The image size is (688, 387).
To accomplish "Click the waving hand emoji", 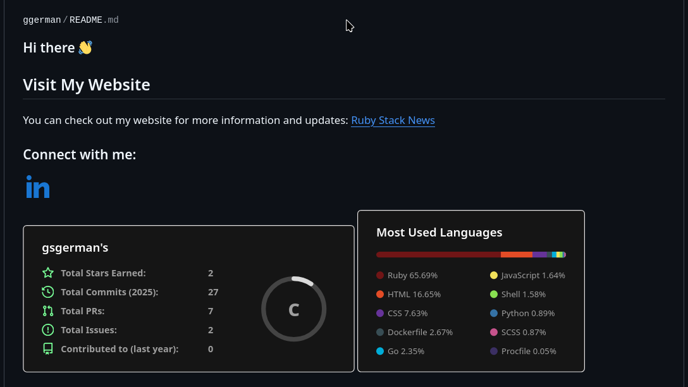I will (85, 47).
